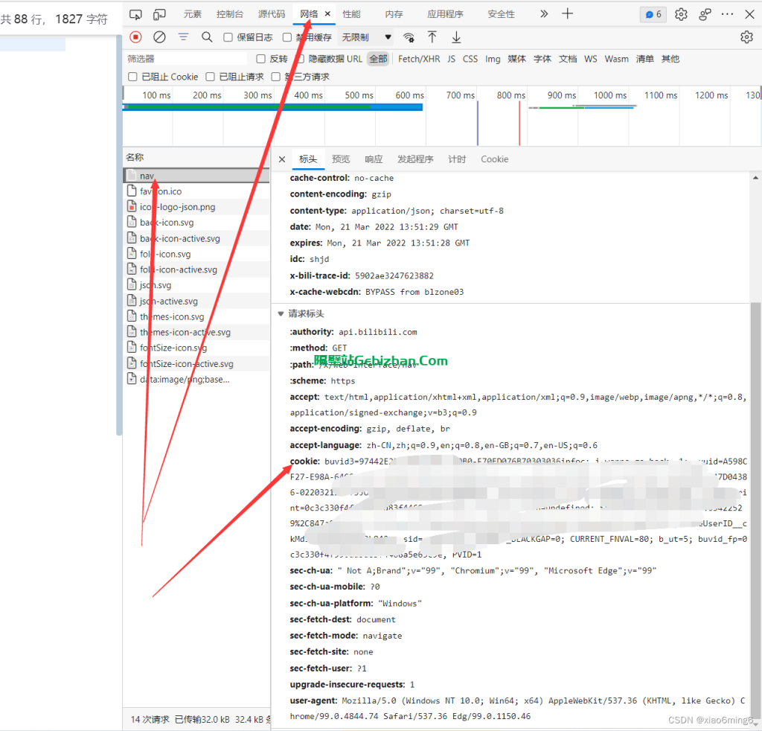This screenshot has height=731, width=762.
Task: Open the 性能 tab
Action: [351, 14]
